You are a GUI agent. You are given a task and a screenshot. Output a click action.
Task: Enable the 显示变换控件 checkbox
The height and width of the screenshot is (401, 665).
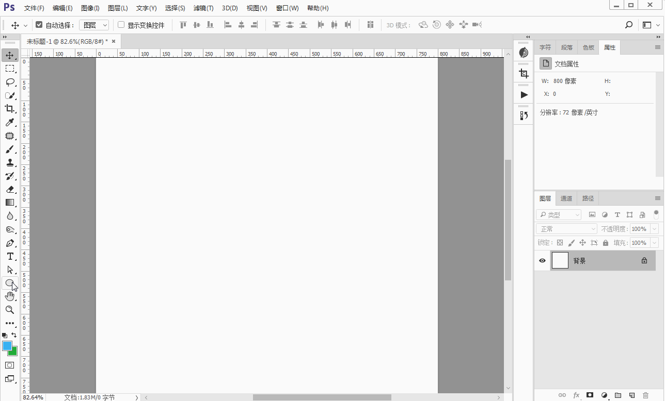pyautogui.click(x=121, y=25)
